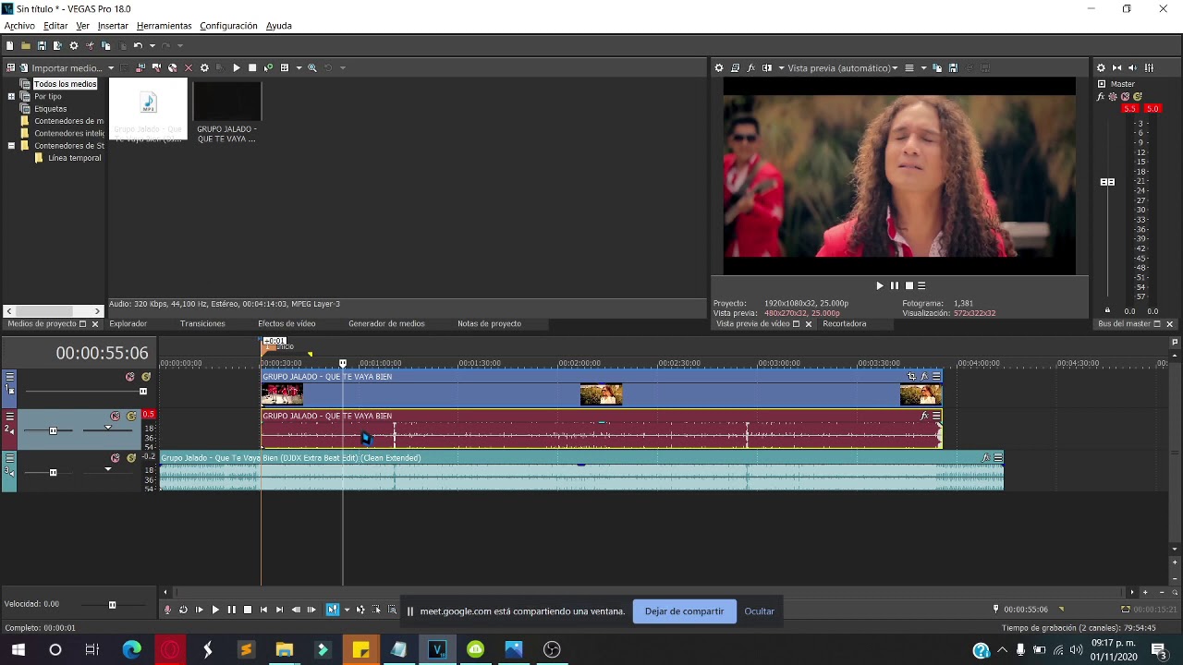The width and height of the screenshot is (1183, 665).
Task: Open media properties gear in Project Media toolbar
Action: (204, 67)
